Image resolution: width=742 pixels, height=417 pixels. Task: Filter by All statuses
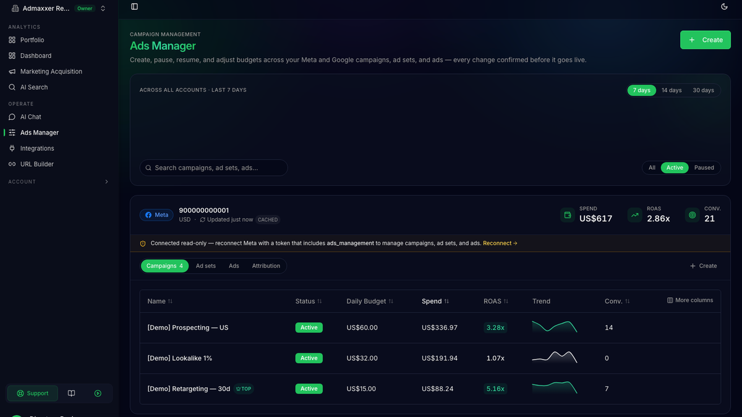point(652,167)
